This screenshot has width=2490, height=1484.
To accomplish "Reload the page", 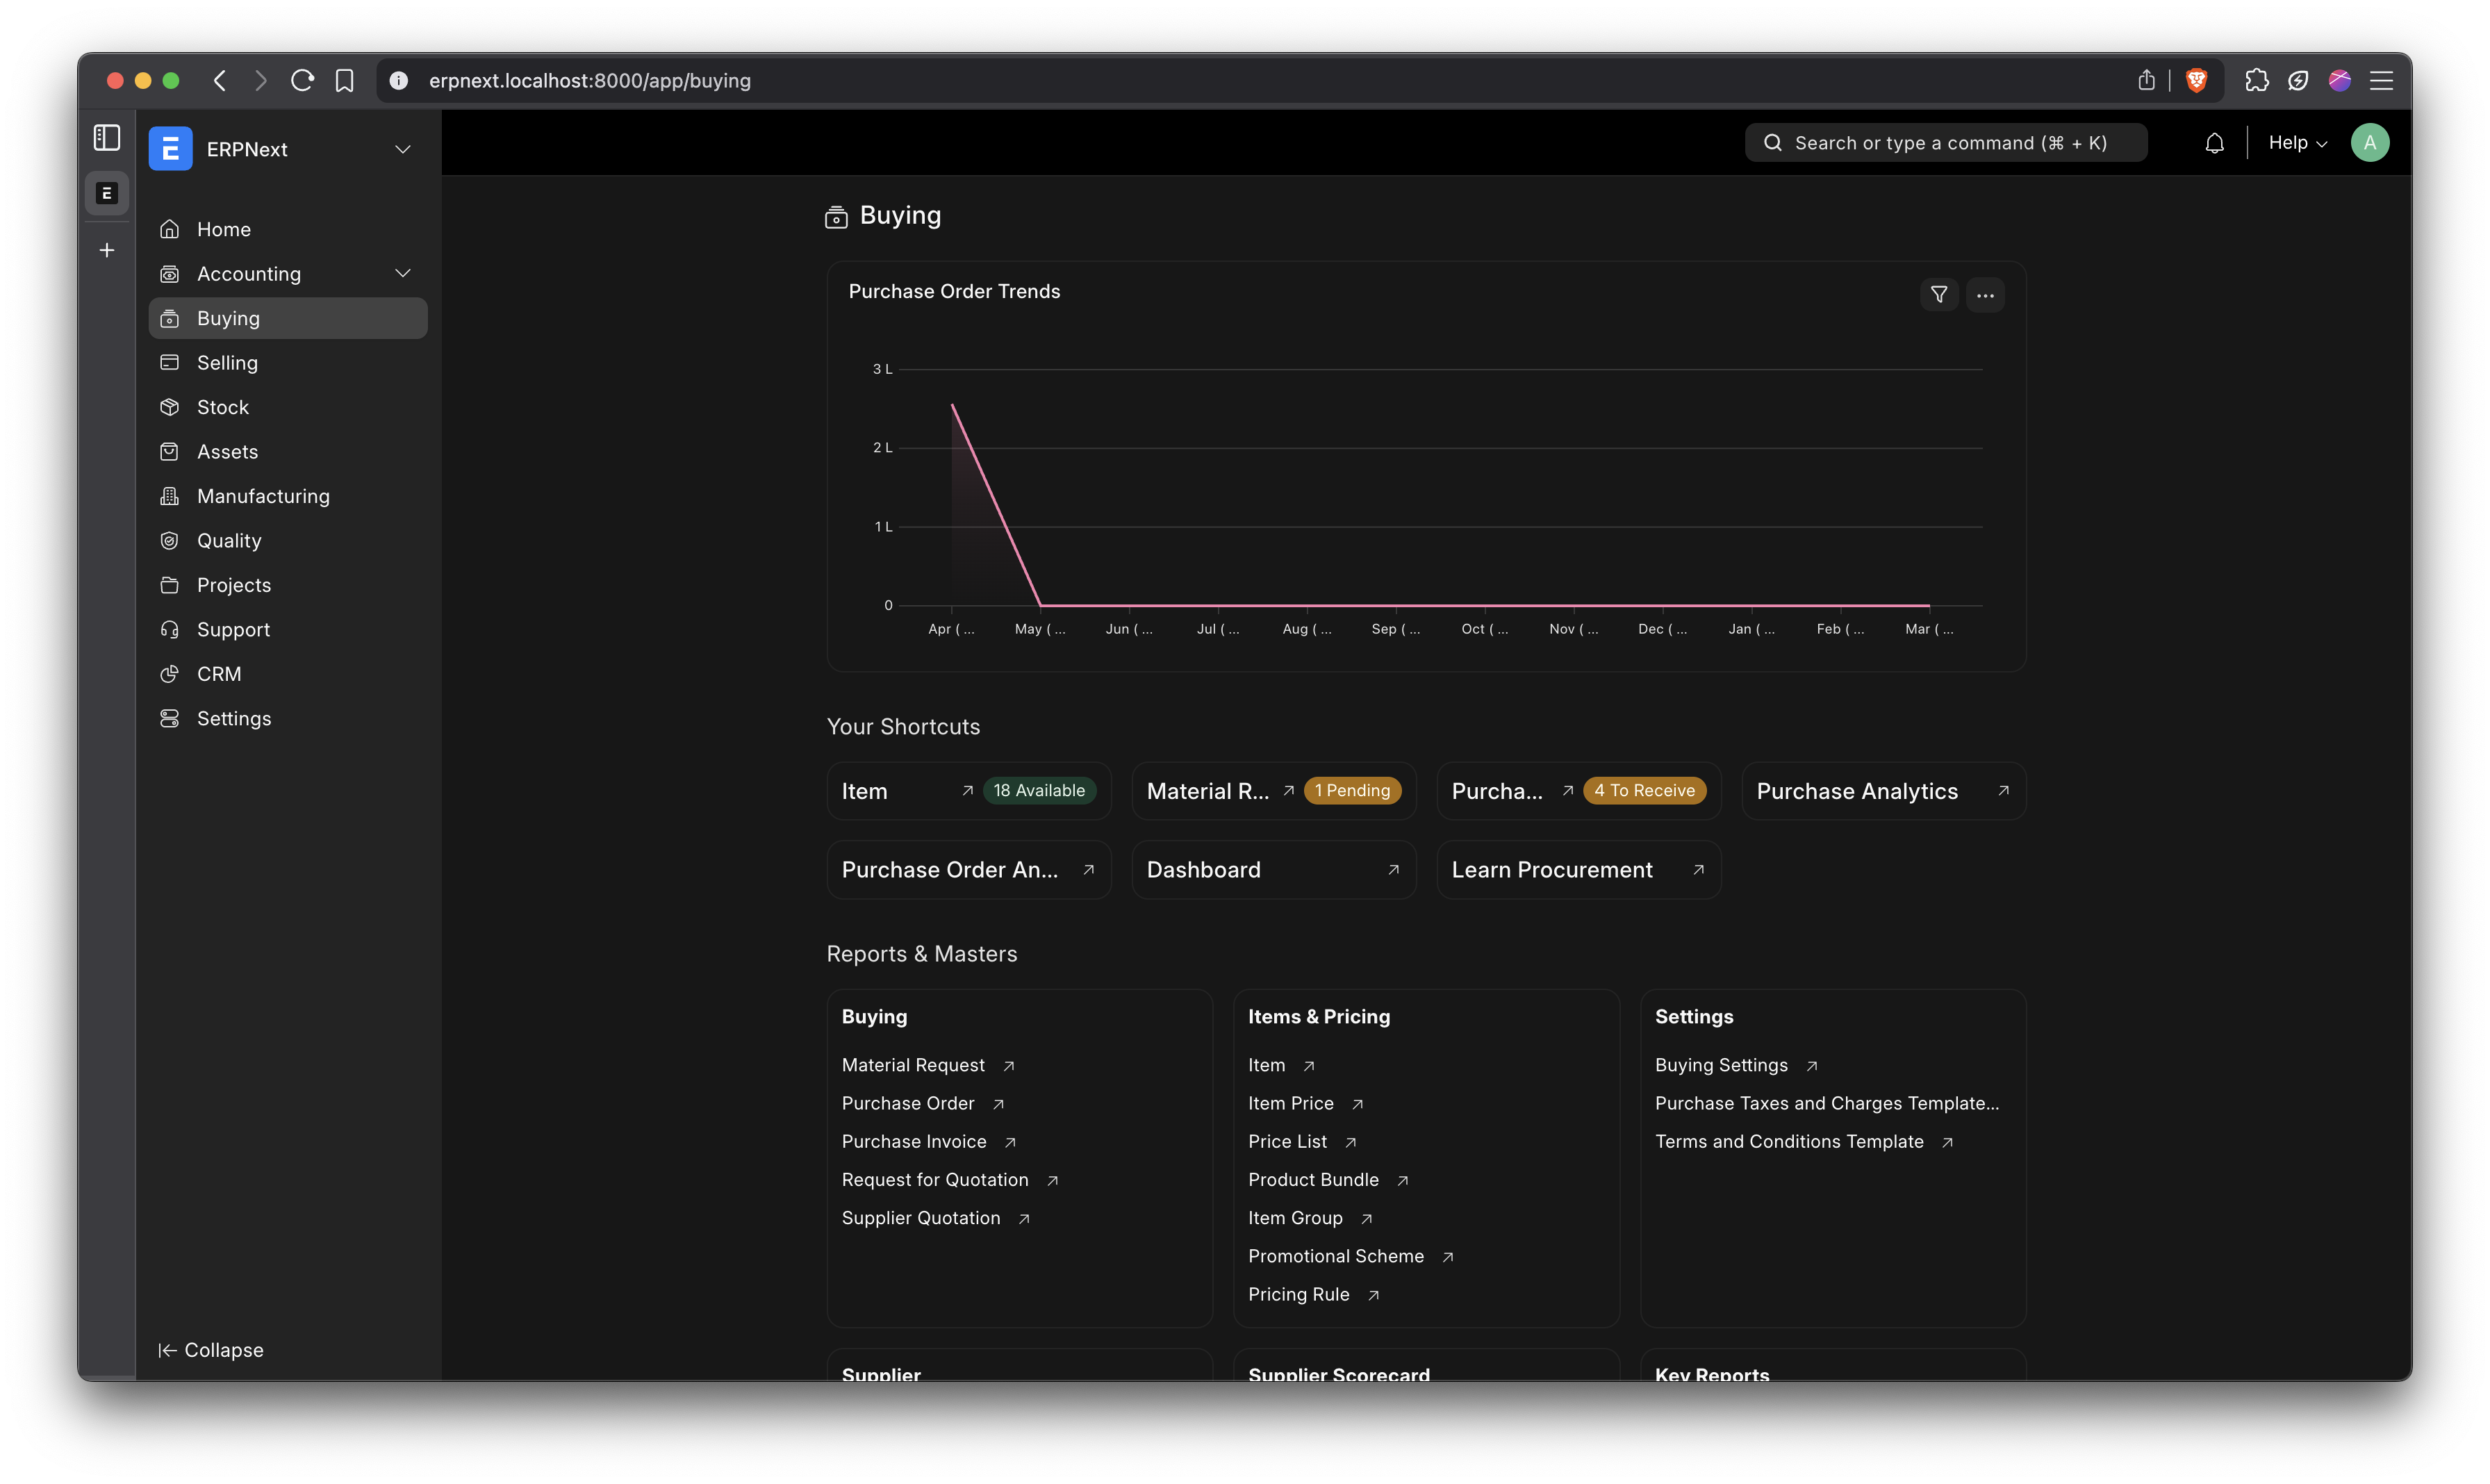I will click(302, 81).
